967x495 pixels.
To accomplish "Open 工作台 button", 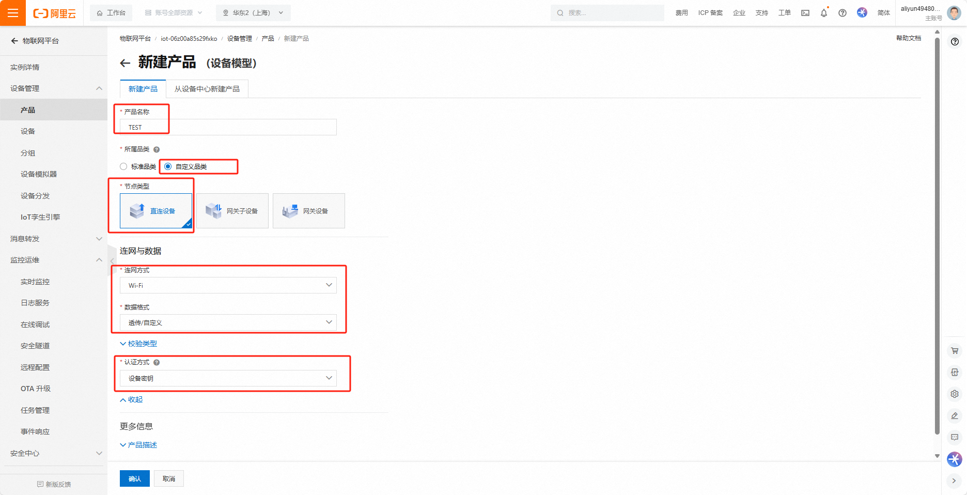I will pyautogui.click(x=111, y=13).
